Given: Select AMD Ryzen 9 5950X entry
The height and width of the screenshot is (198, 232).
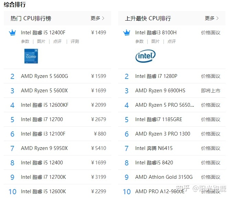Looking at the screenshot, I should 44,148.
